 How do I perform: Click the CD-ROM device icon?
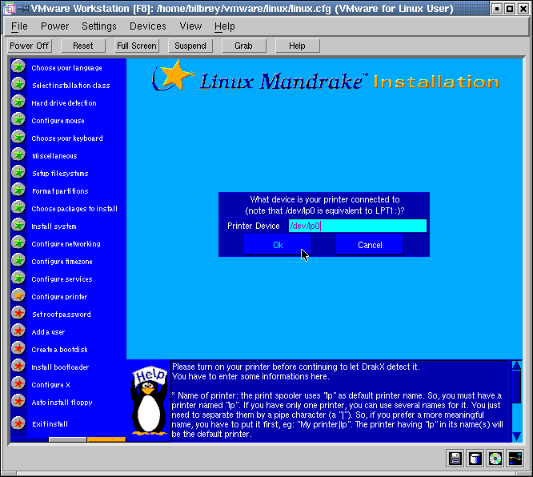495,458
